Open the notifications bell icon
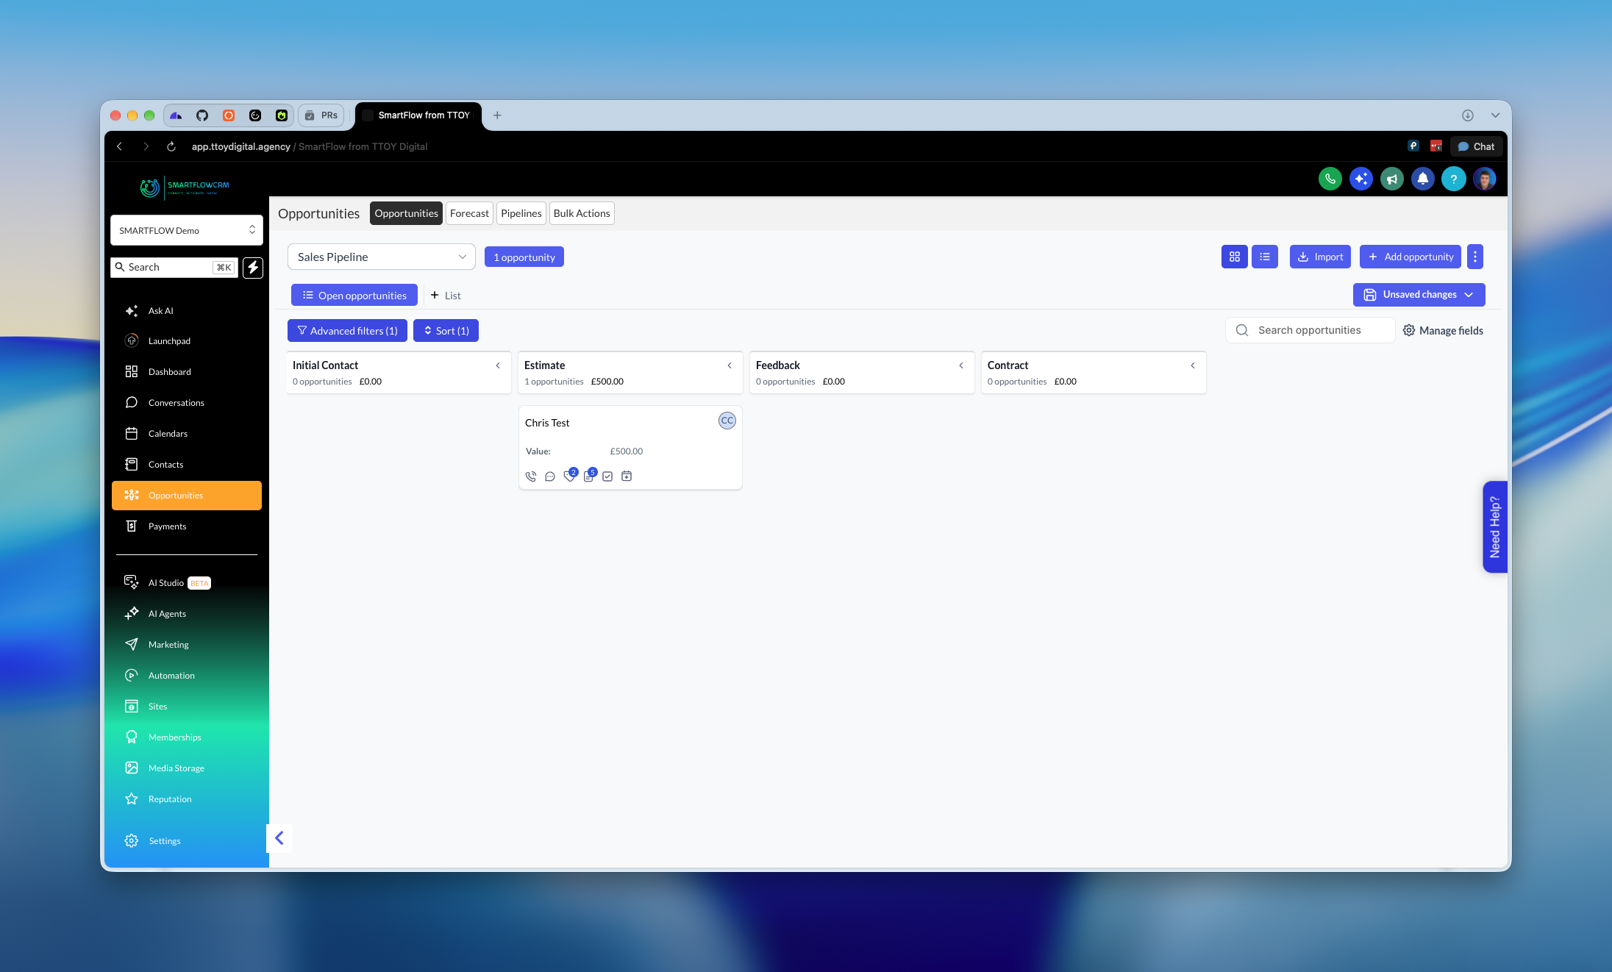1612x972 pixels. (1422, 179)
